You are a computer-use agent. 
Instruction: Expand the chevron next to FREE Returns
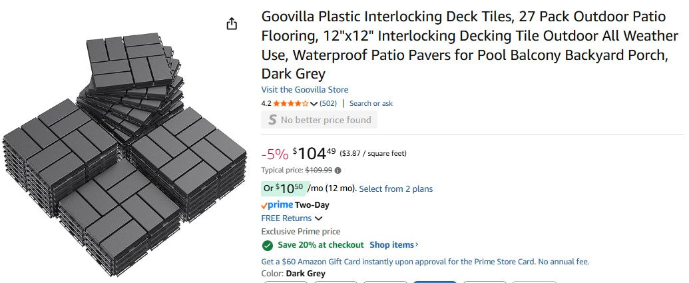319,218
